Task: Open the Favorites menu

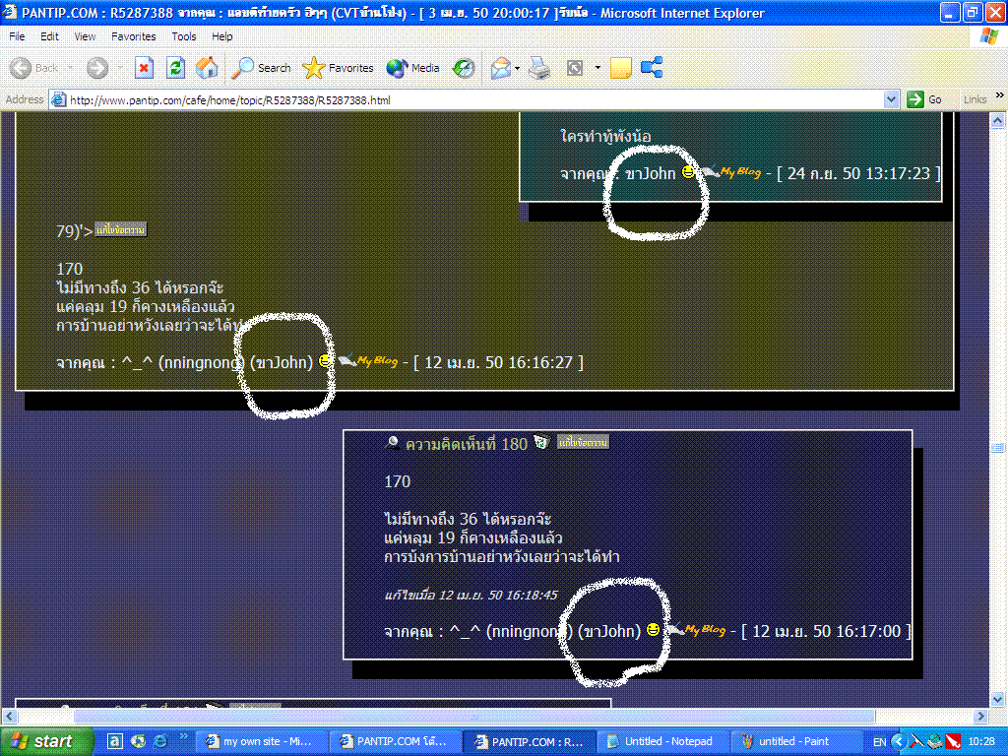Action: point(133,36)
